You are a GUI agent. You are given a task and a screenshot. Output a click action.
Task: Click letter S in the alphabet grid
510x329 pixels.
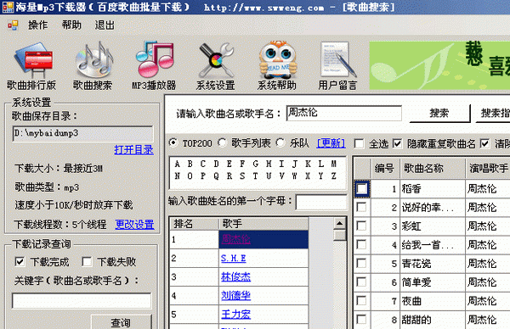(242, 176)
